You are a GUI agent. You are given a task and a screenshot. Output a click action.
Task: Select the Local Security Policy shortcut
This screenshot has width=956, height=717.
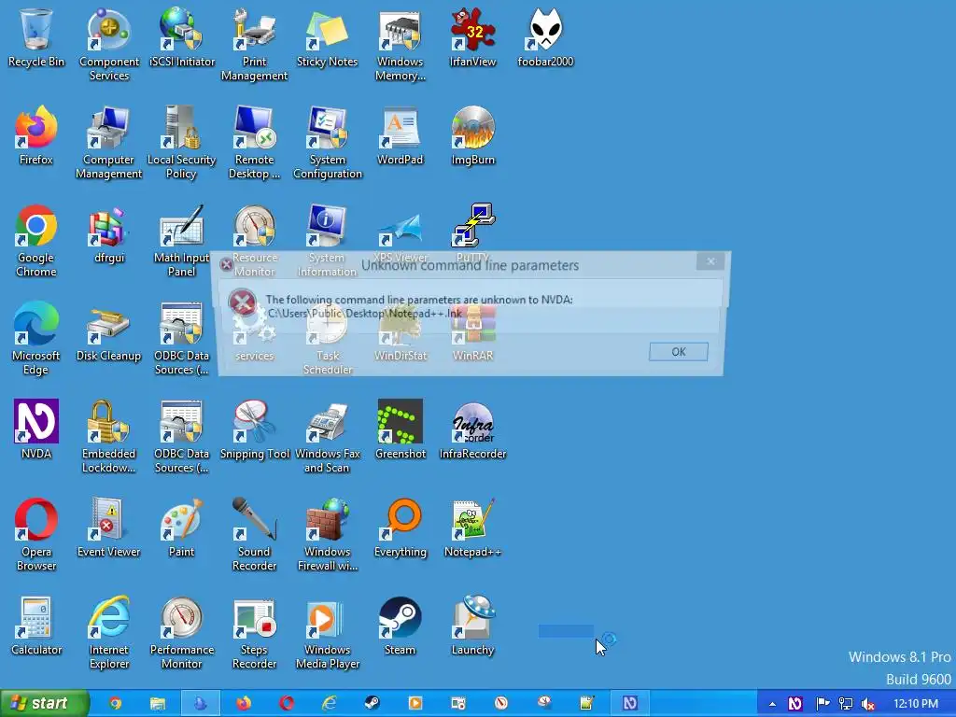coord(181,142)
